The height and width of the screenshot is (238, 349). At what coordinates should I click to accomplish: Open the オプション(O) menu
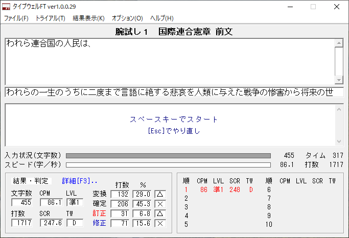pos(127,18)
